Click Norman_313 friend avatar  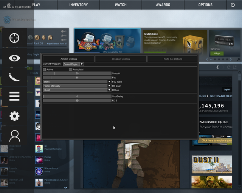[x=4, y=183]
